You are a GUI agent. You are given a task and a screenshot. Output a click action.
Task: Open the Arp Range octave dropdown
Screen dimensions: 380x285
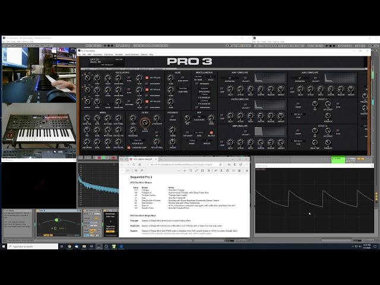192,140
